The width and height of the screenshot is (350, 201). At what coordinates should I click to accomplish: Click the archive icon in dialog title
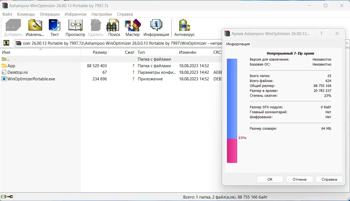point(227,33)
